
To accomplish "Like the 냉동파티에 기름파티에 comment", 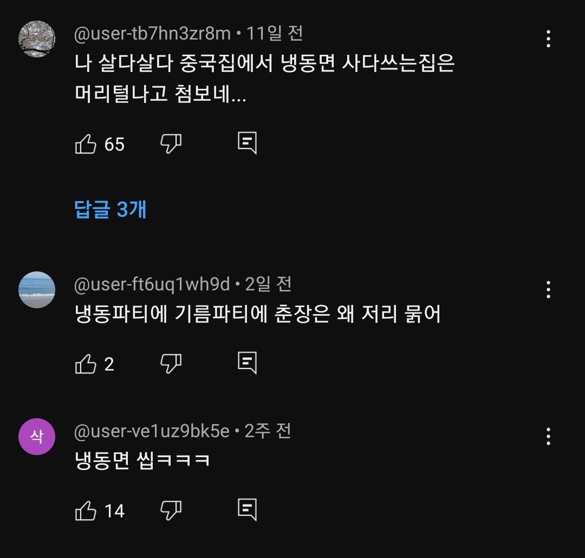I will [87, 364].
